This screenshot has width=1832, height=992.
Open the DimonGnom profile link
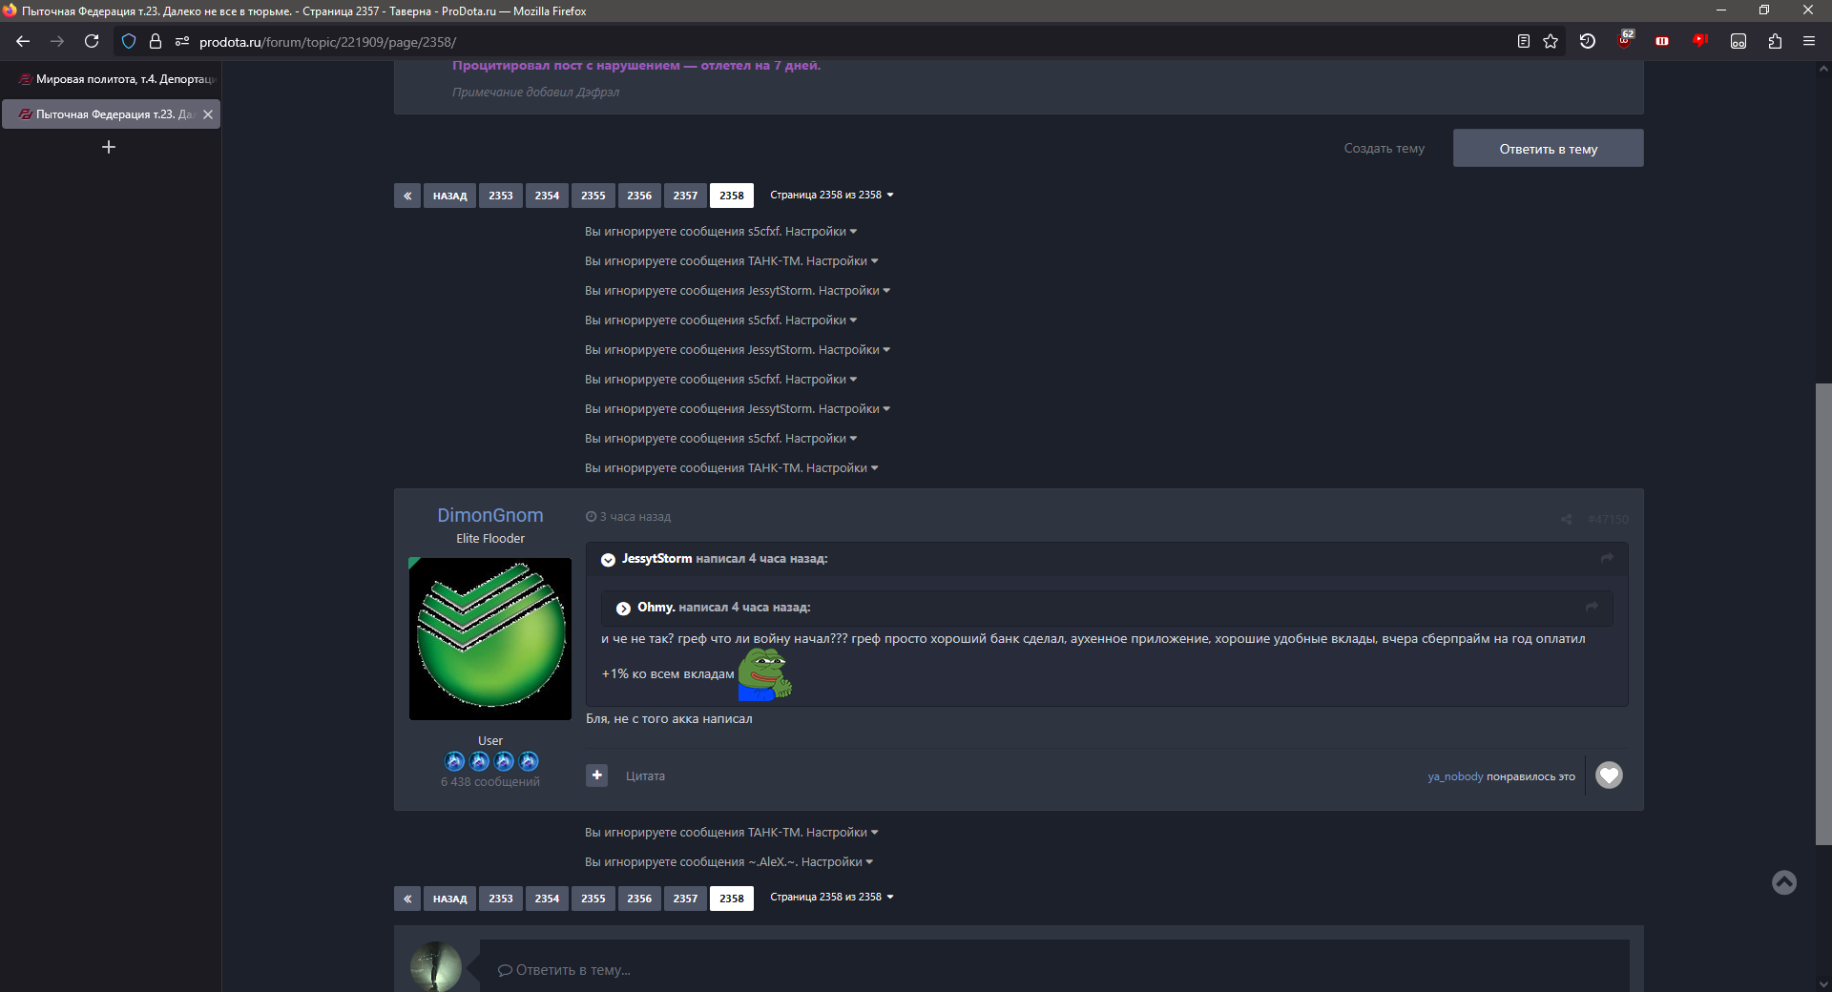pos(489,515)
